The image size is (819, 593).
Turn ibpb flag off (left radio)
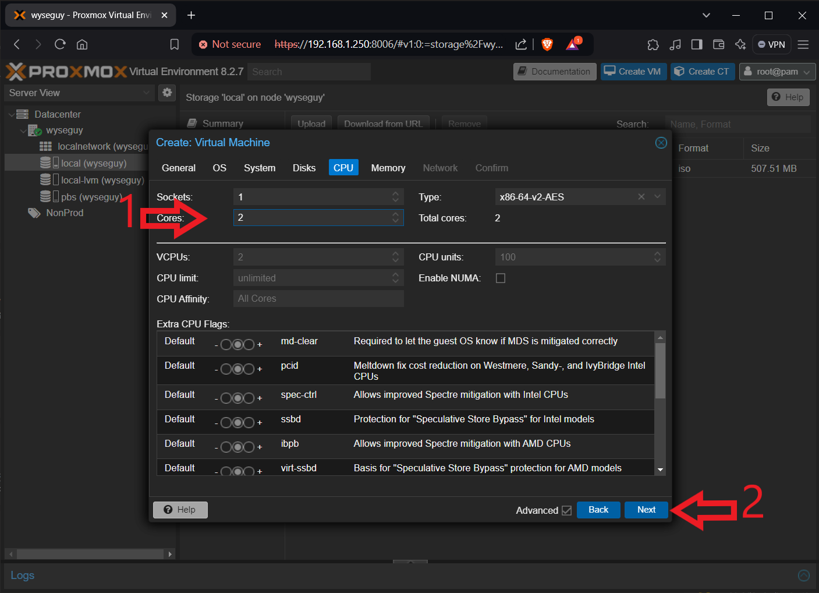[x=226, y=447]
